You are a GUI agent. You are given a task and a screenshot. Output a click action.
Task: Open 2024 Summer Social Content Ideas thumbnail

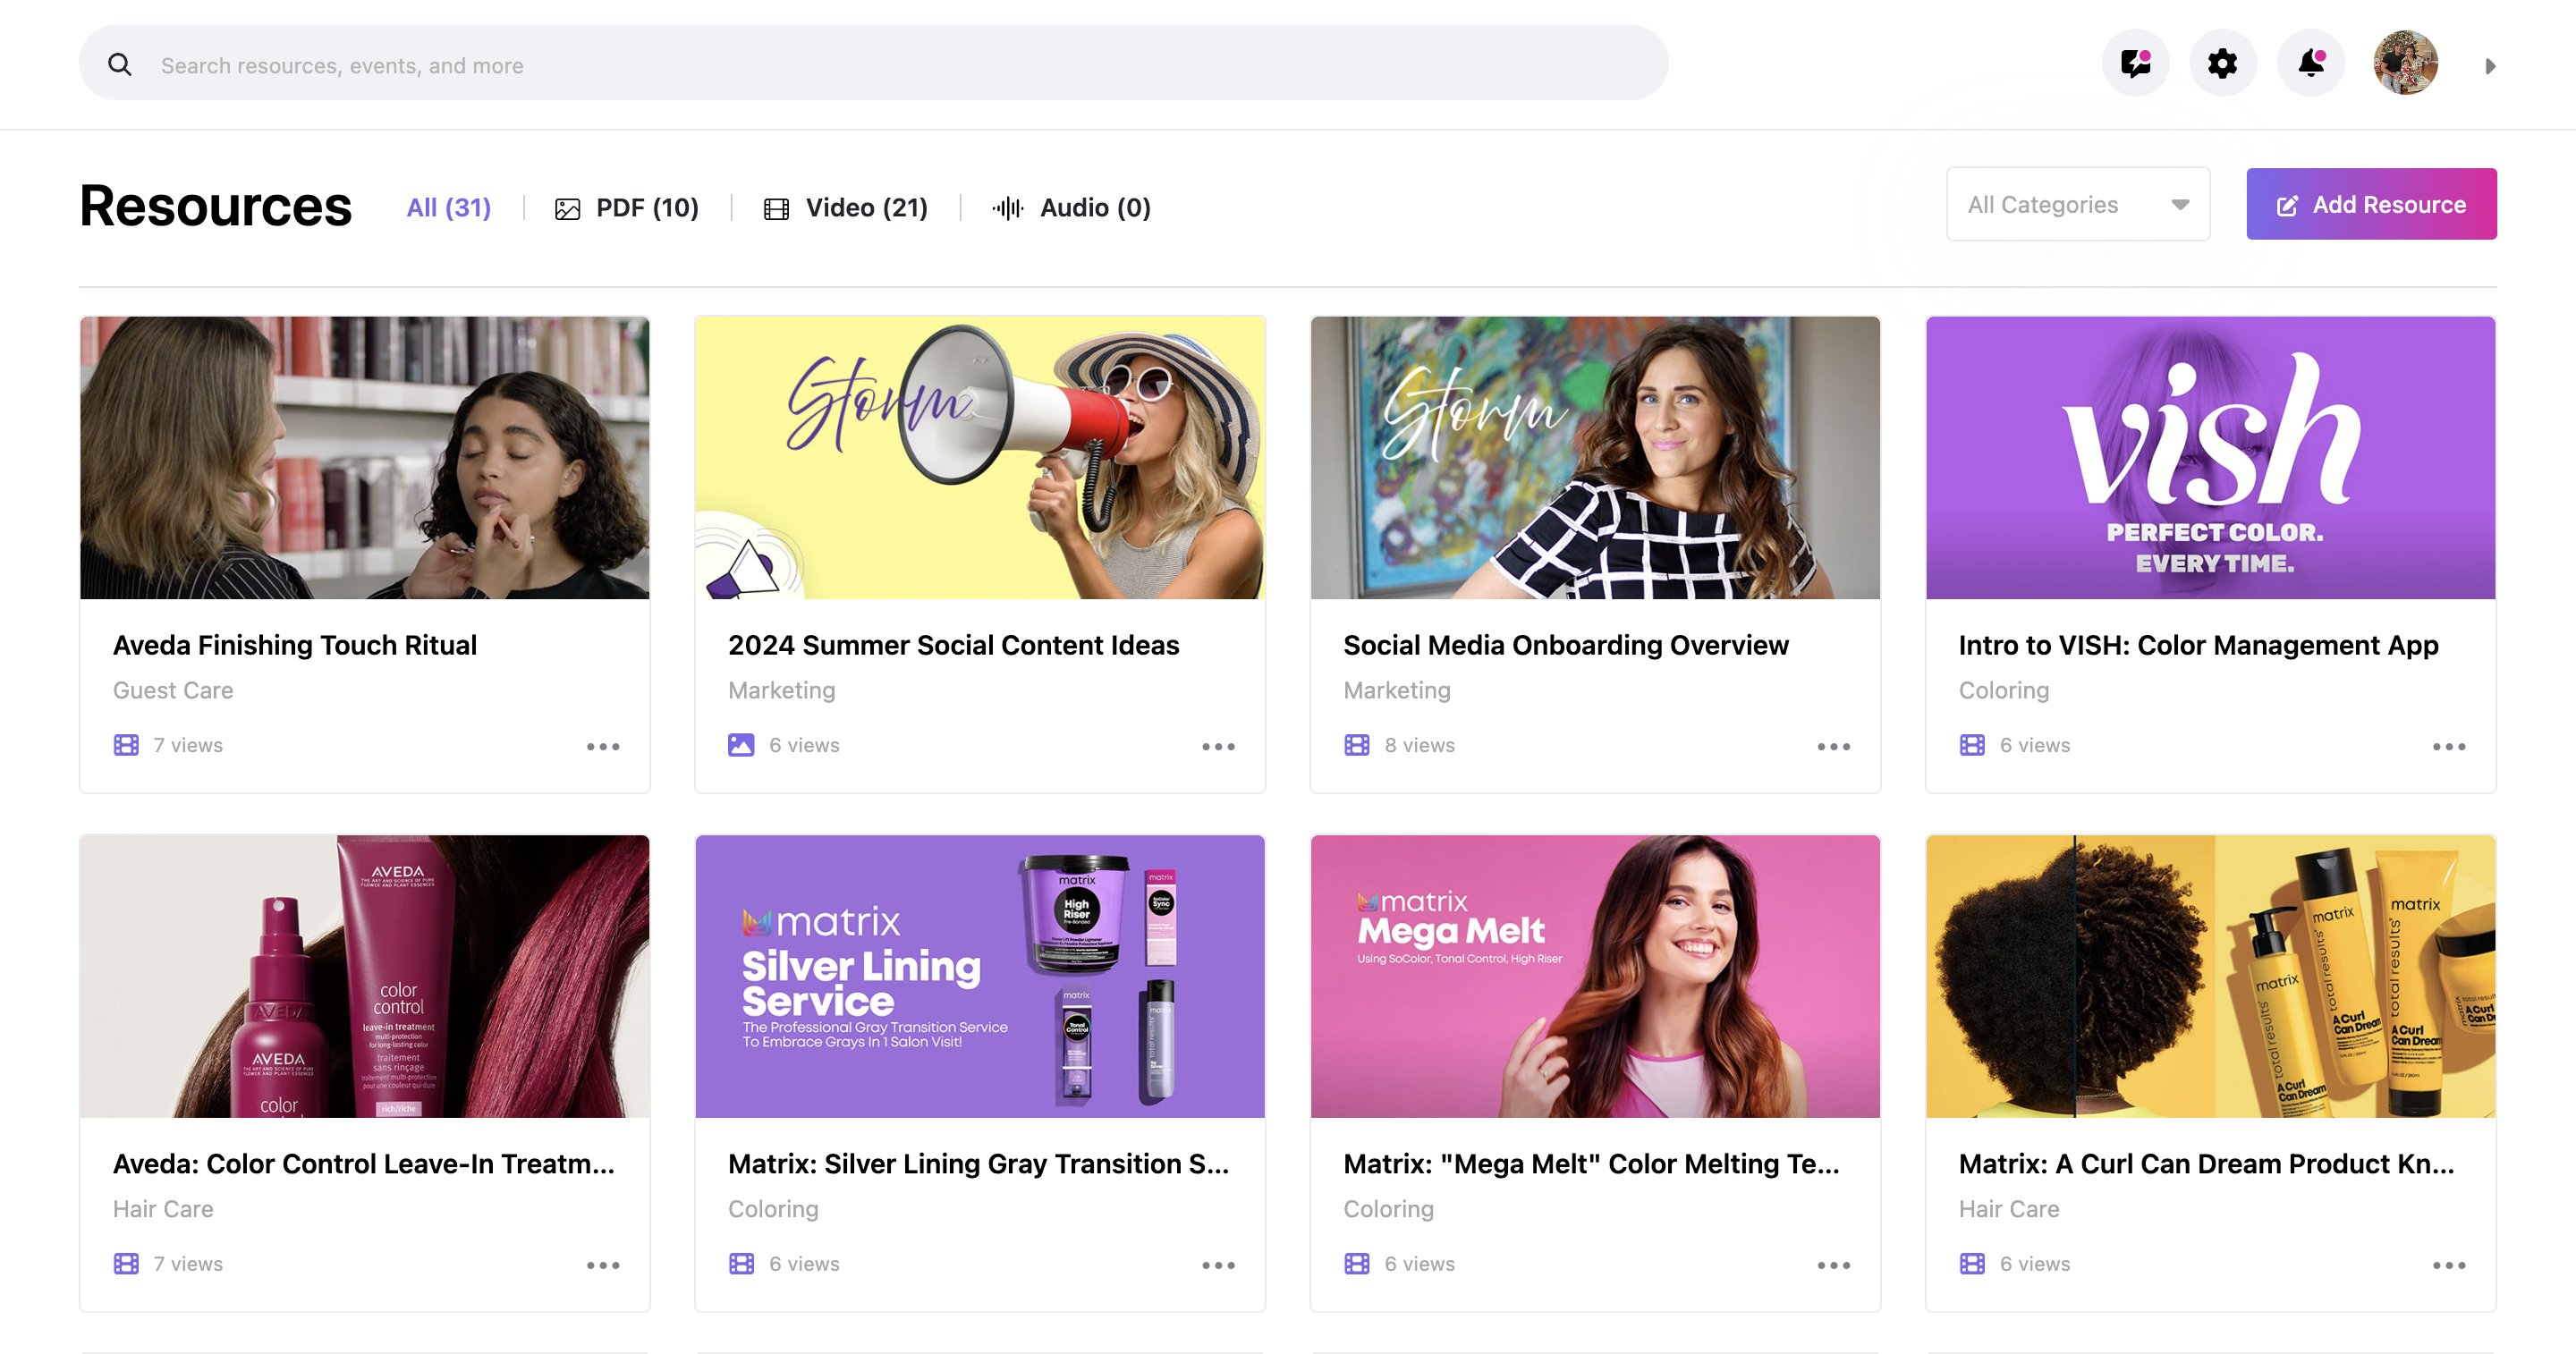980,458
